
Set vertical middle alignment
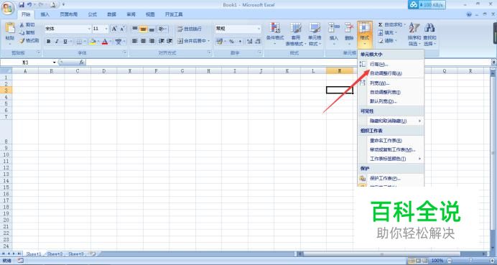pyautogui.click(x=143, y=29)
